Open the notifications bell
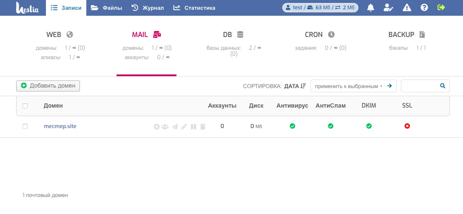The image size is (463, 214). coord(371,8)
